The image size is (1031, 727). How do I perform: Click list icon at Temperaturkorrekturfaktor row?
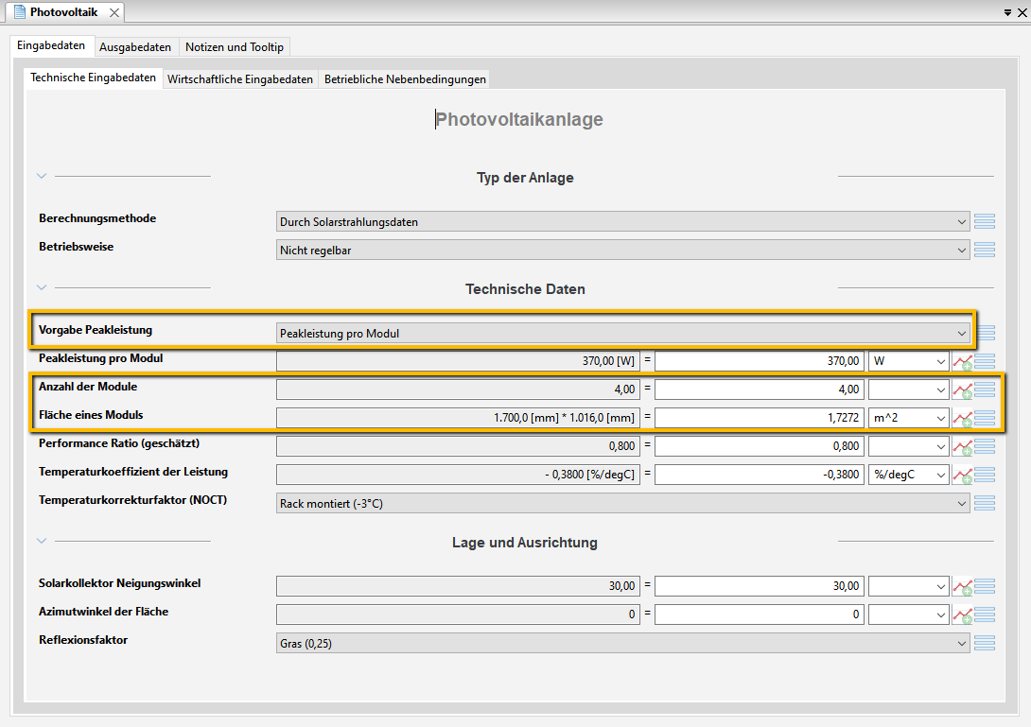(x=985, y=504)
